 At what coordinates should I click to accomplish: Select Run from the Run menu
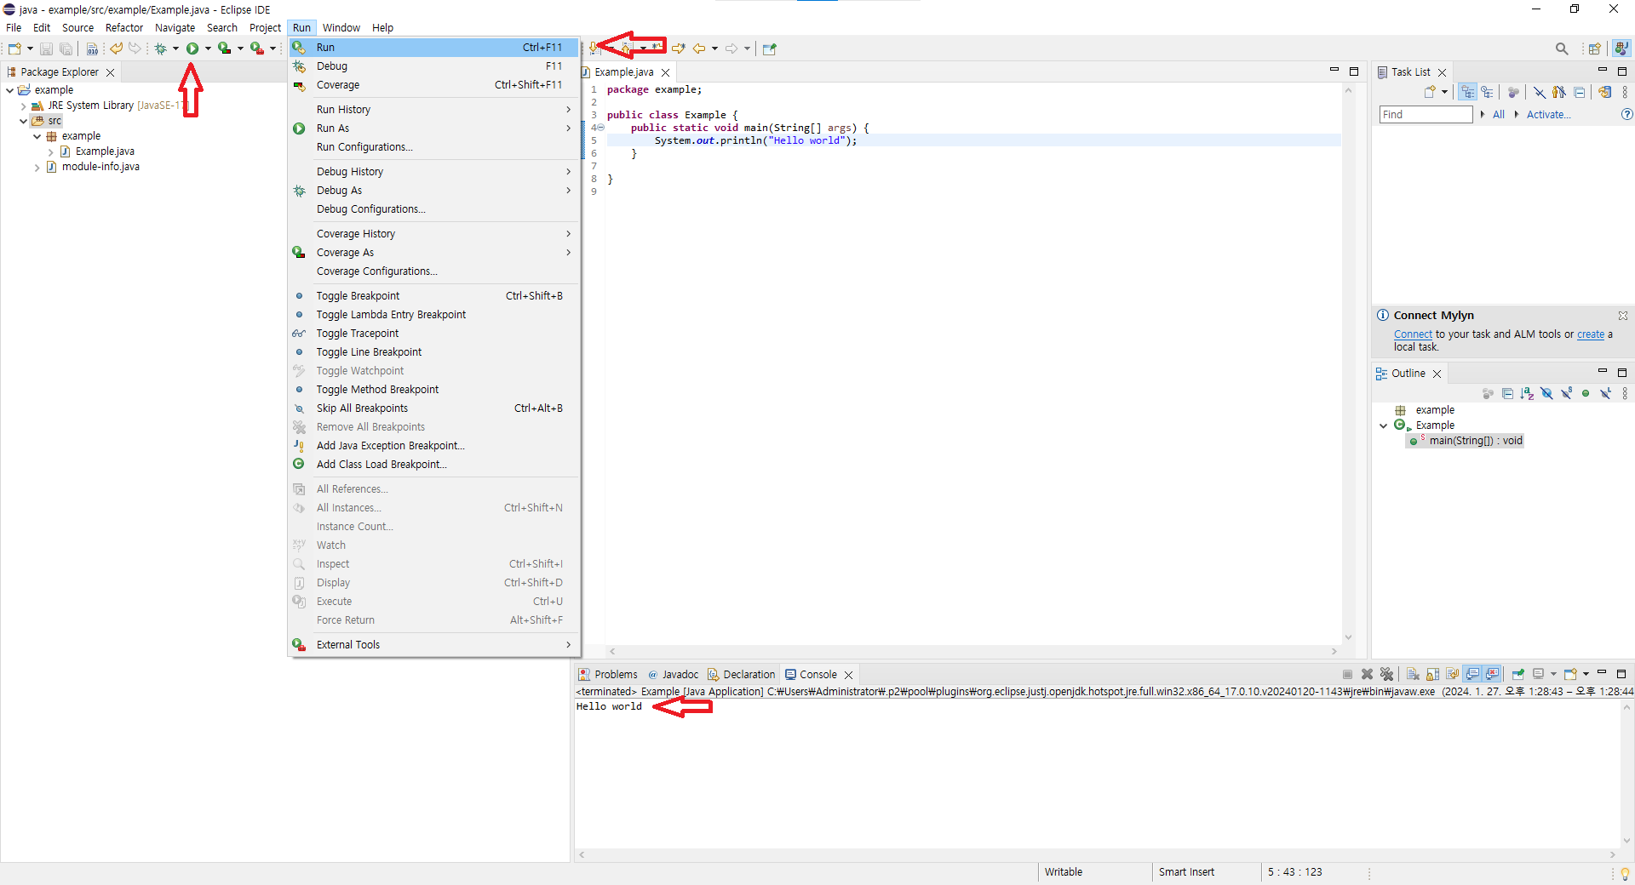click(434, 48)
